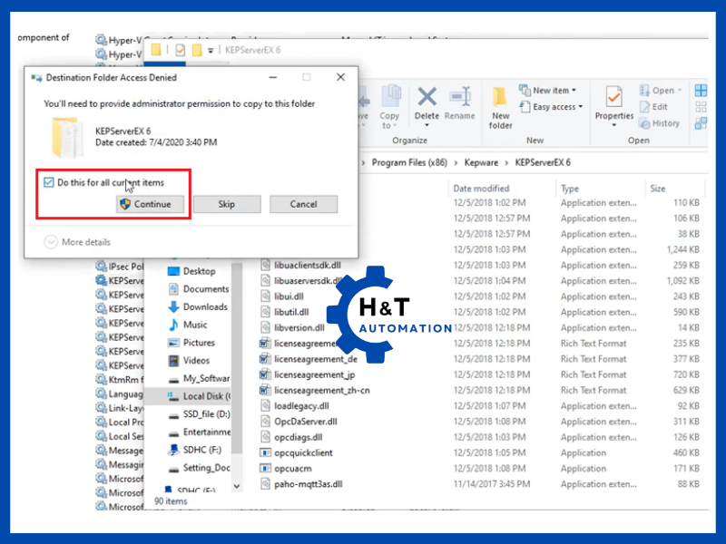Image resolution: width=726 pixels, height=544 pixels.
Task: Sort files by Date modified column
Action: tap(481, 189)
